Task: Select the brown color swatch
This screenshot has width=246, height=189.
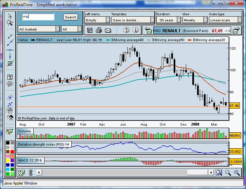Action: 8,152
